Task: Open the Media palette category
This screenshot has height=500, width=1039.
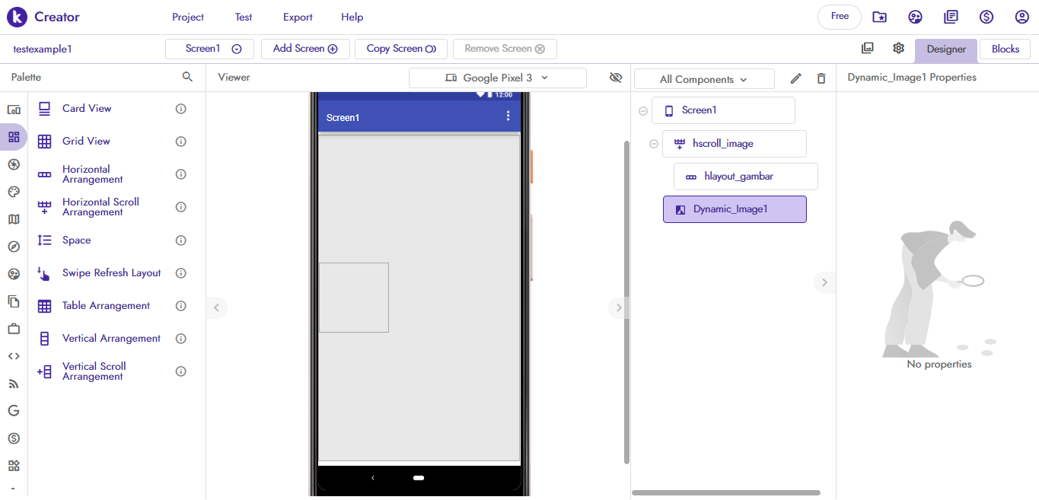Action: (14, 164)
